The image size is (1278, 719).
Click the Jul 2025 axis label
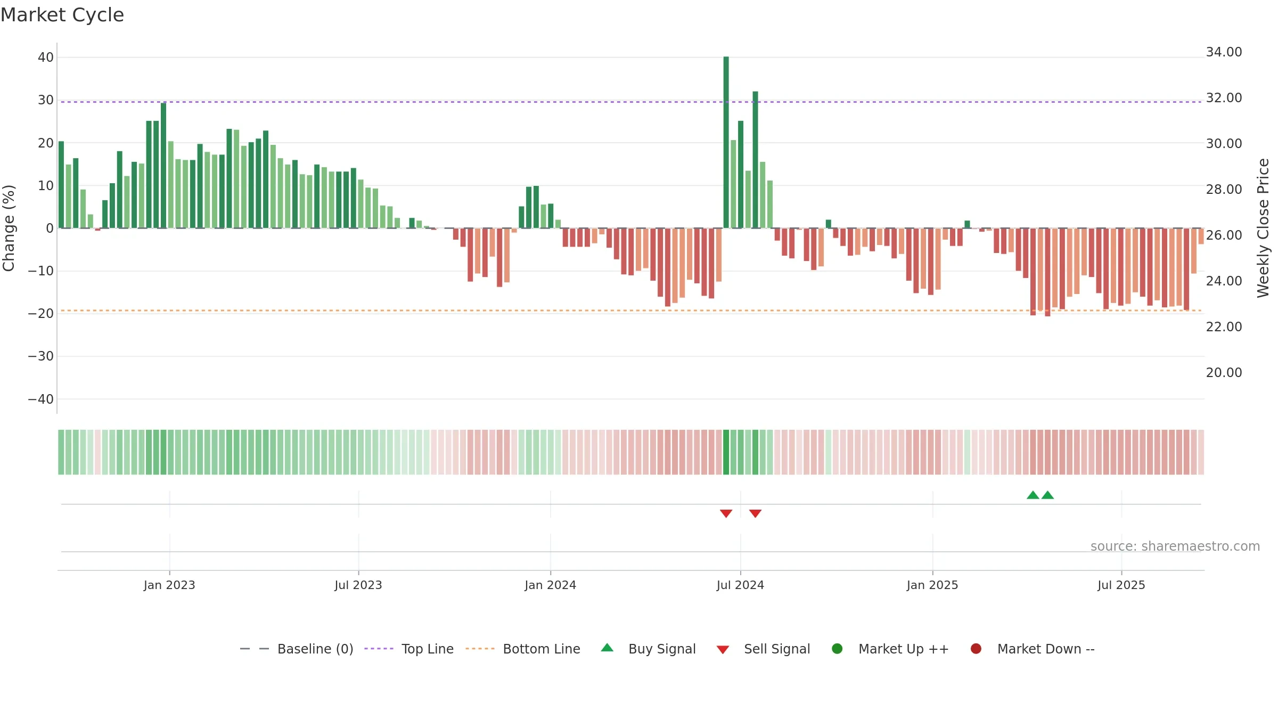1121,585
